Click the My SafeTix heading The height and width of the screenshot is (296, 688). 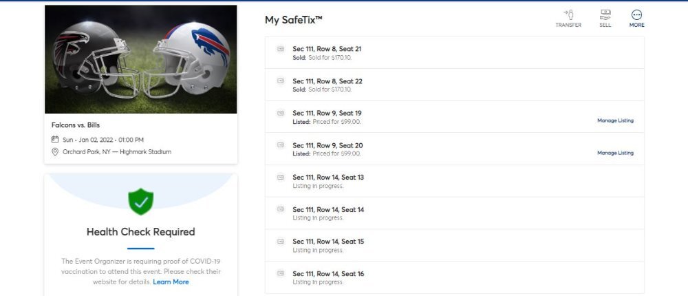click(x=294, y=20)
